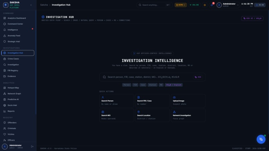The image size is (269, 151).
Task: Select the Station filter chip
Action: click(153, 85)
